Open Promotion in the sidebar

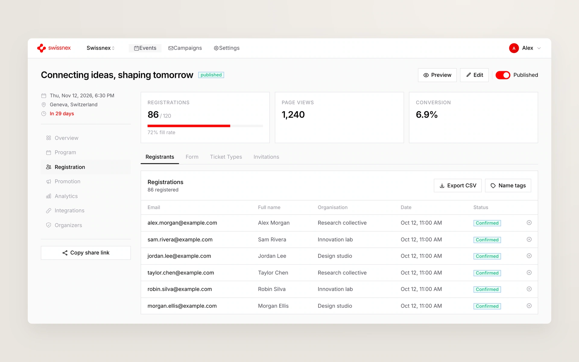(x=86, y=182)
